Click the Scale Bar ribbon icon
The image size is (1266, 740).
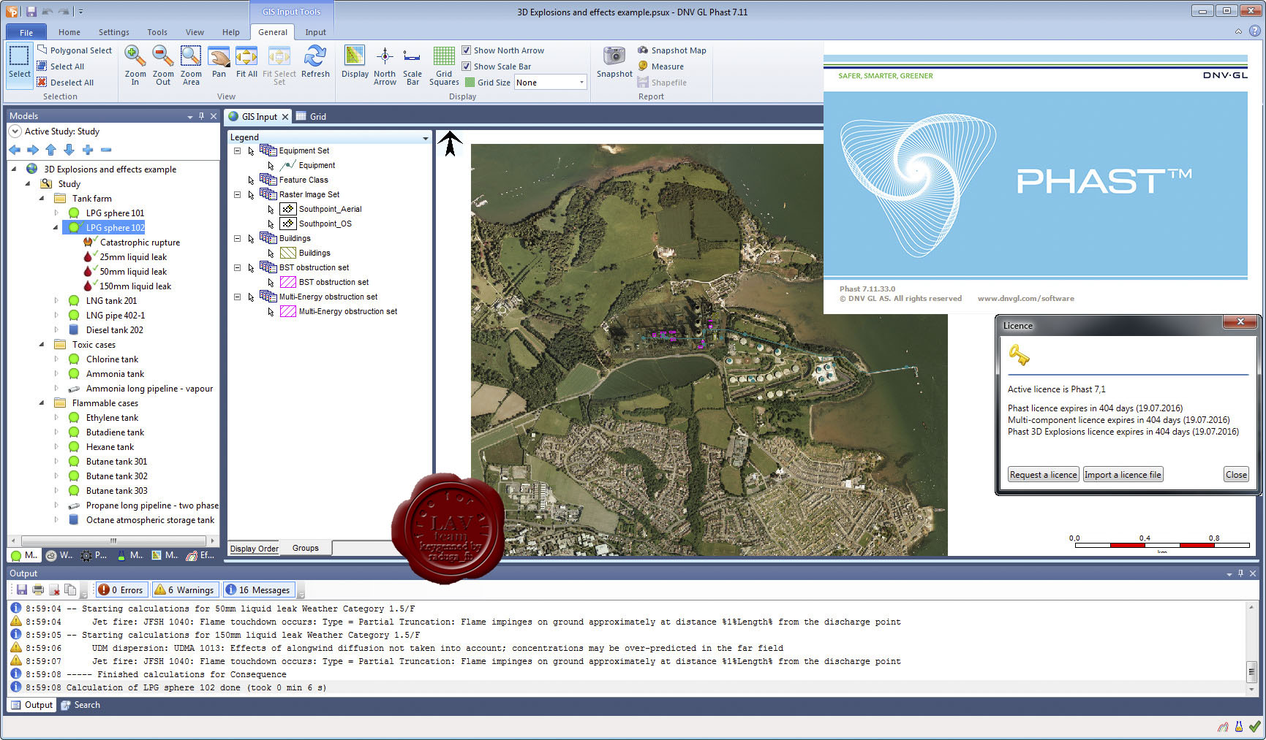412,65
